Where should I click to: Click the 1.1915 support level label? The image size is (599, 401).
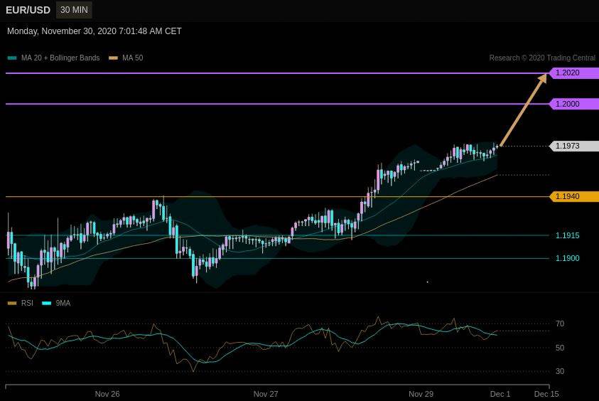tap(567, 235)
